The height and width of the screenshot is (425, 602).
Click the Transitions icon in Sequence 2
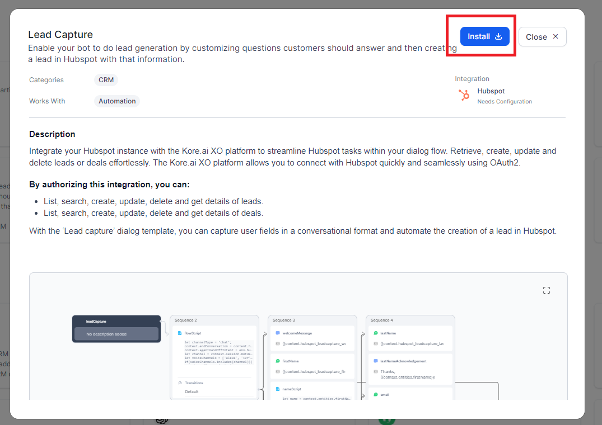point(180,383)
